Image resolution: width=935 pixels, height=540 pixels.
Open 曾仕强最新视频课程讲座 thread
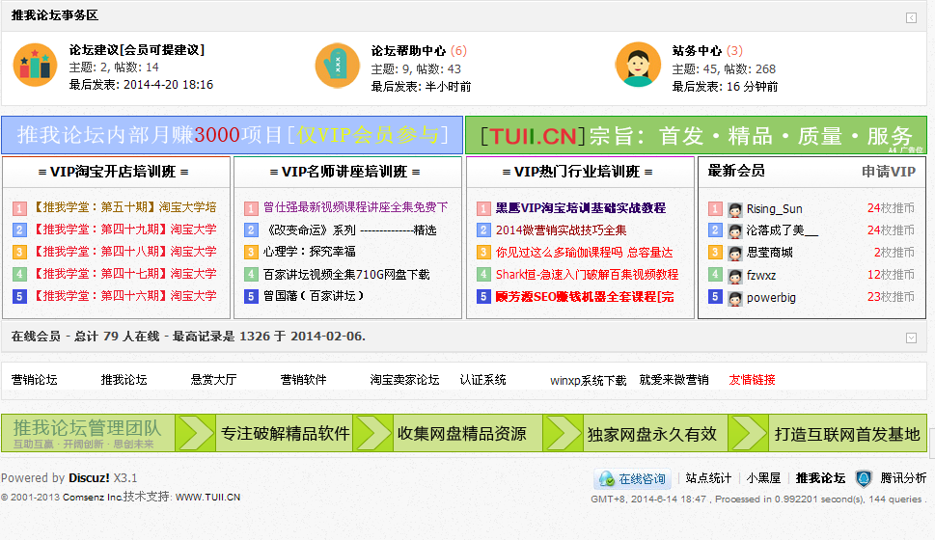355,207
